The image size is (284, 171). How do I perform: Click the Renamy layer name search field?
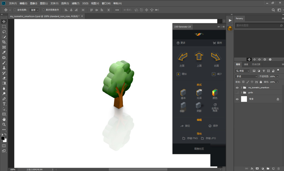(x=259, y=25)
